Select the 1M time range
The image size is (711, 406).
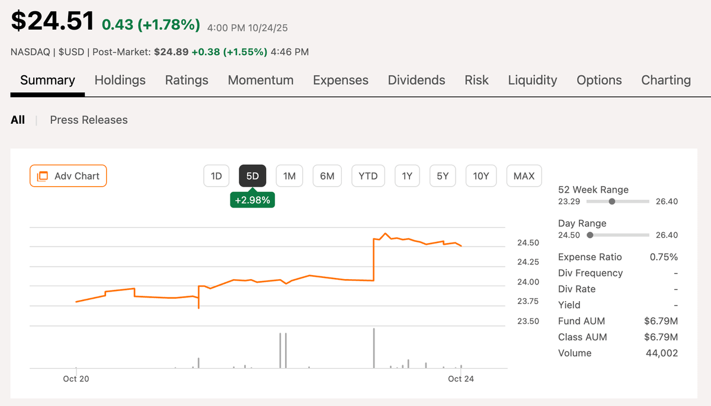point(289,176)
